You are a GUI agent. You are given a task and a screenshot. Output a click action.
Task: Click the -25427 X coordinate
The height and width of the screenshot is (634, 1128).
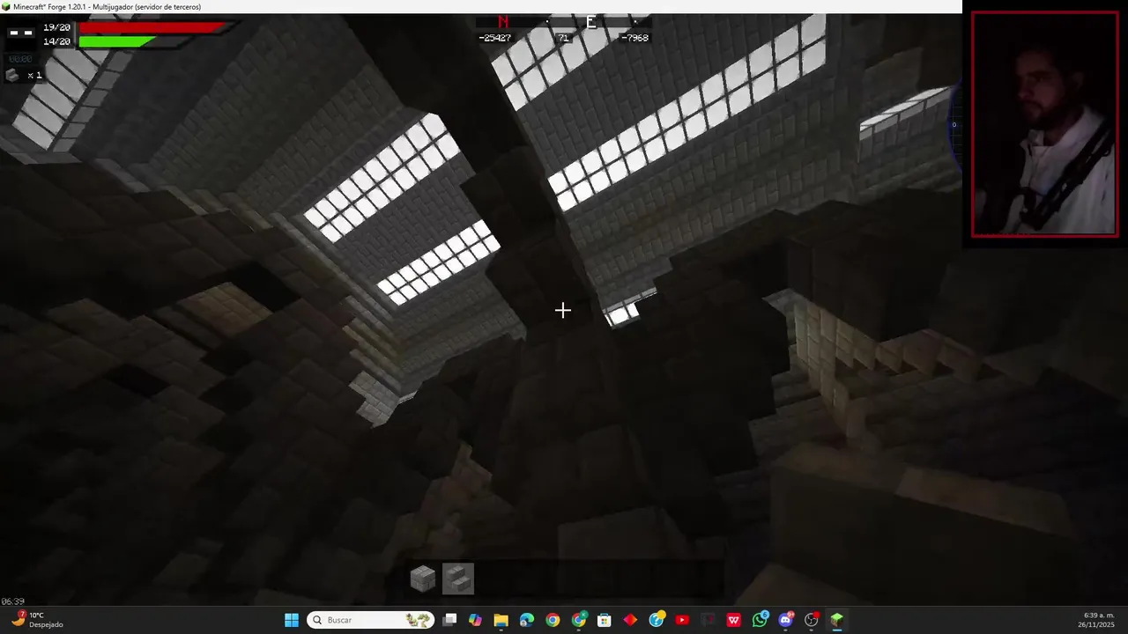[x=494, y=38]
